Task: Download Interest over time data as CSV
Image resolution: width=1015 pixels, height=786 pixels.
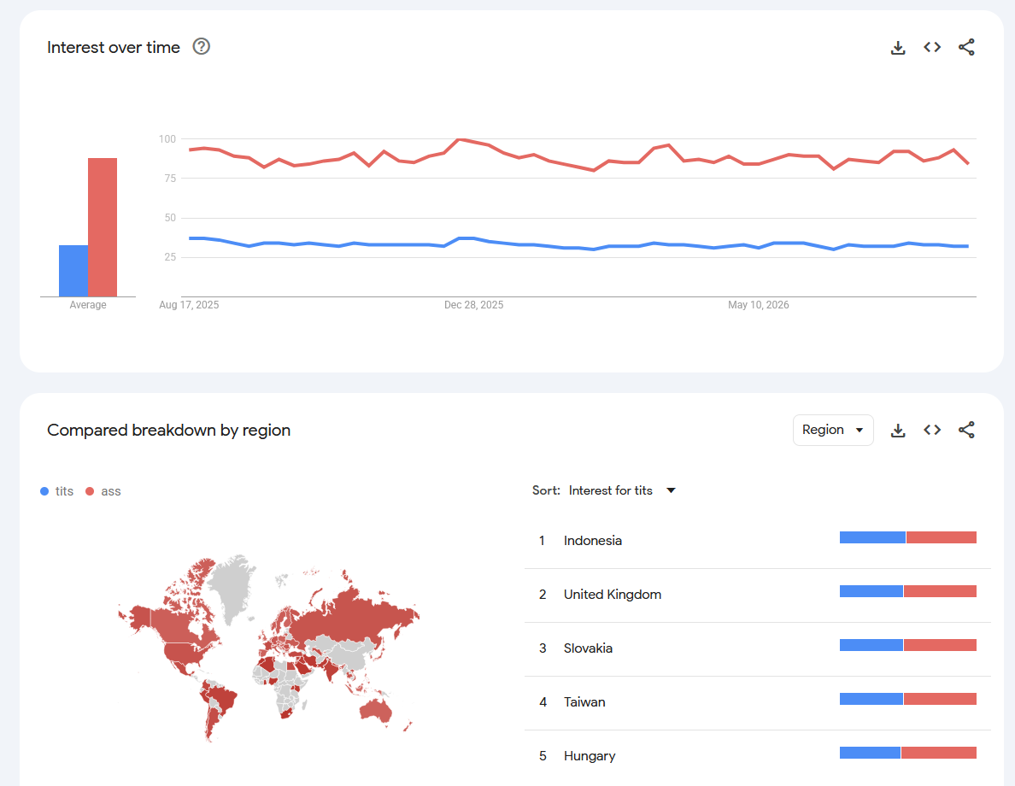Action: (898, 47)
